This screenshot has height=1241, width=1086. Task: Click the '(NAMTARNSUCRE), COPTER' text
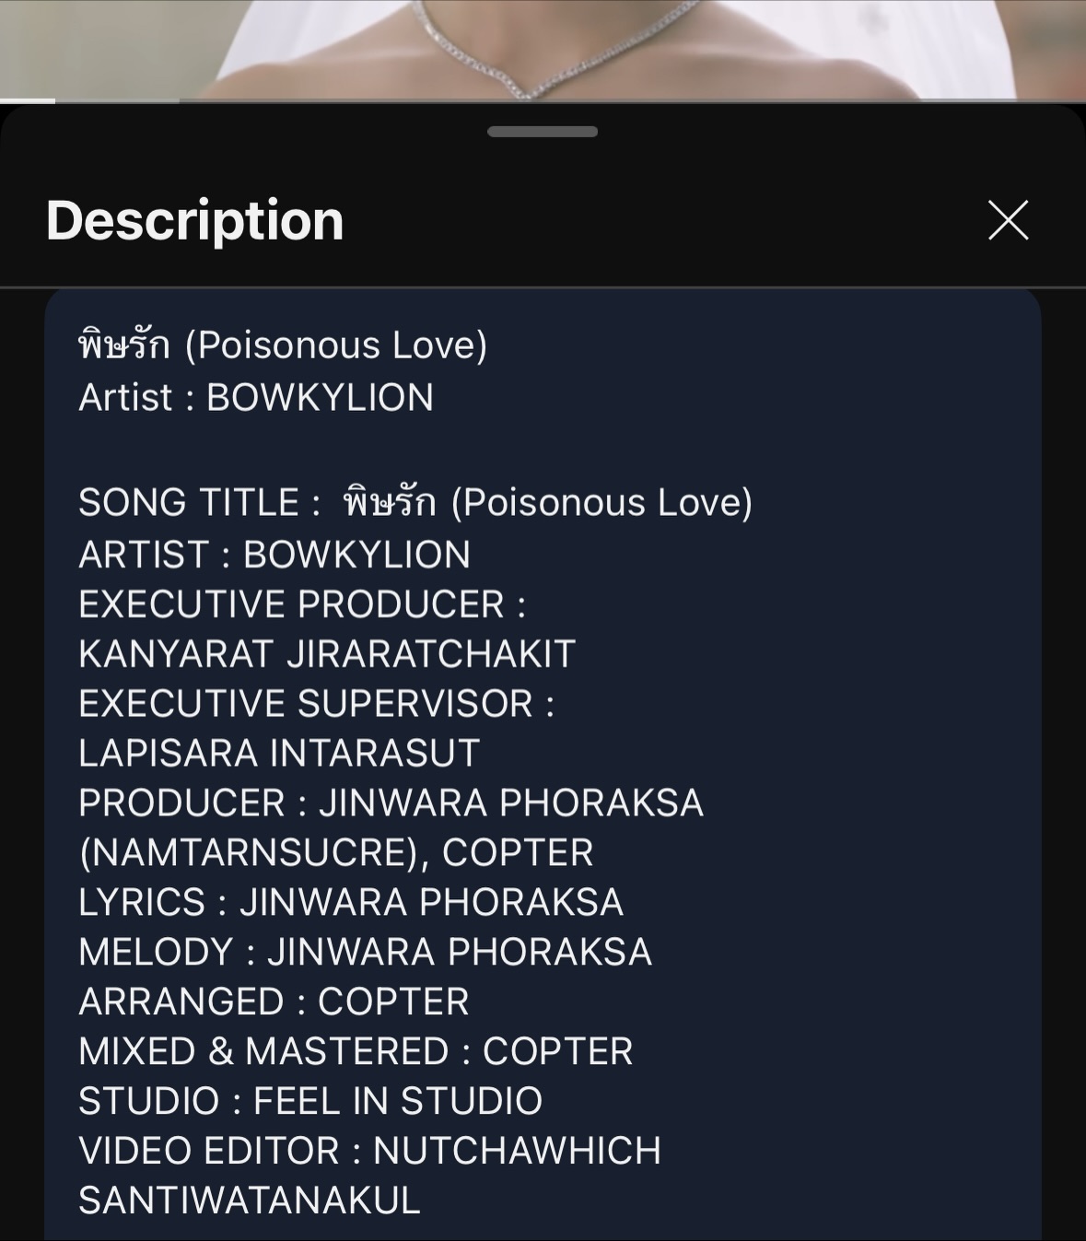point(336,853)
